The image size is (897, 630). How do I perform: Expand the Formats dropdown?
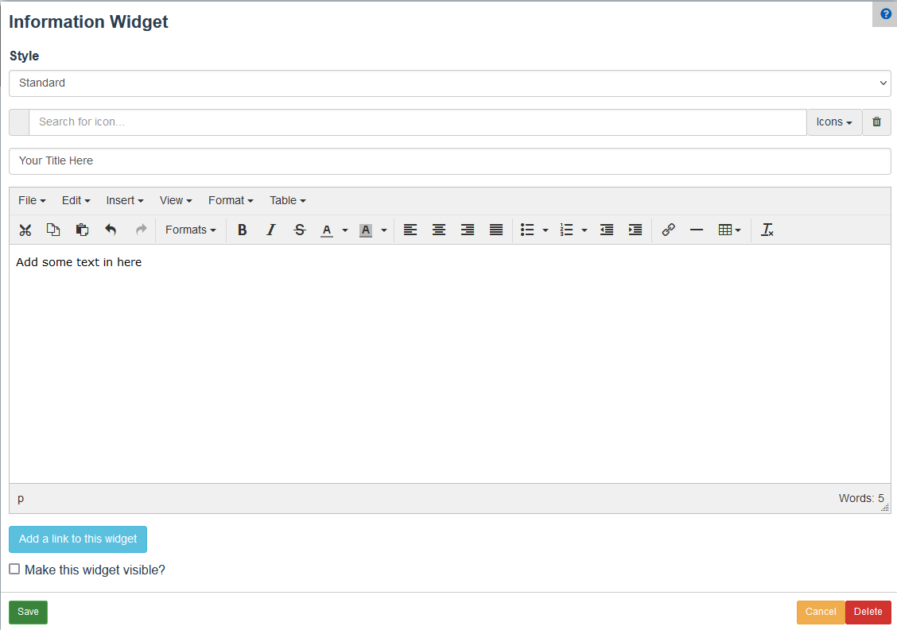(x=190, y=230)
